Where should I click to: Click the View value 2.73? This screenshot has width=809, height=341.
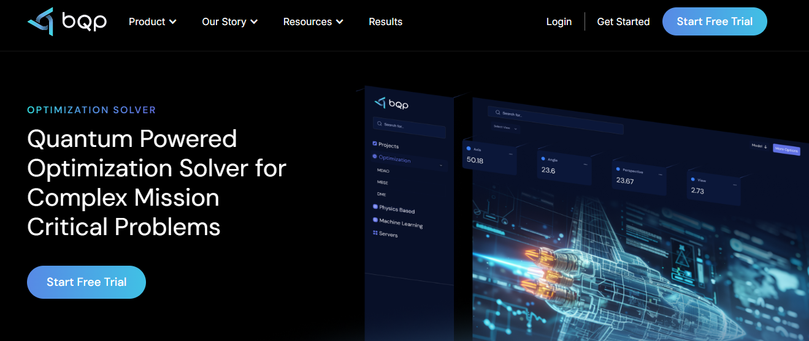click(697, 191)
